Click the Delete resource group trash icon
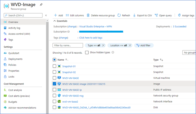Screen dimensions: 196x114 point(88,15)
